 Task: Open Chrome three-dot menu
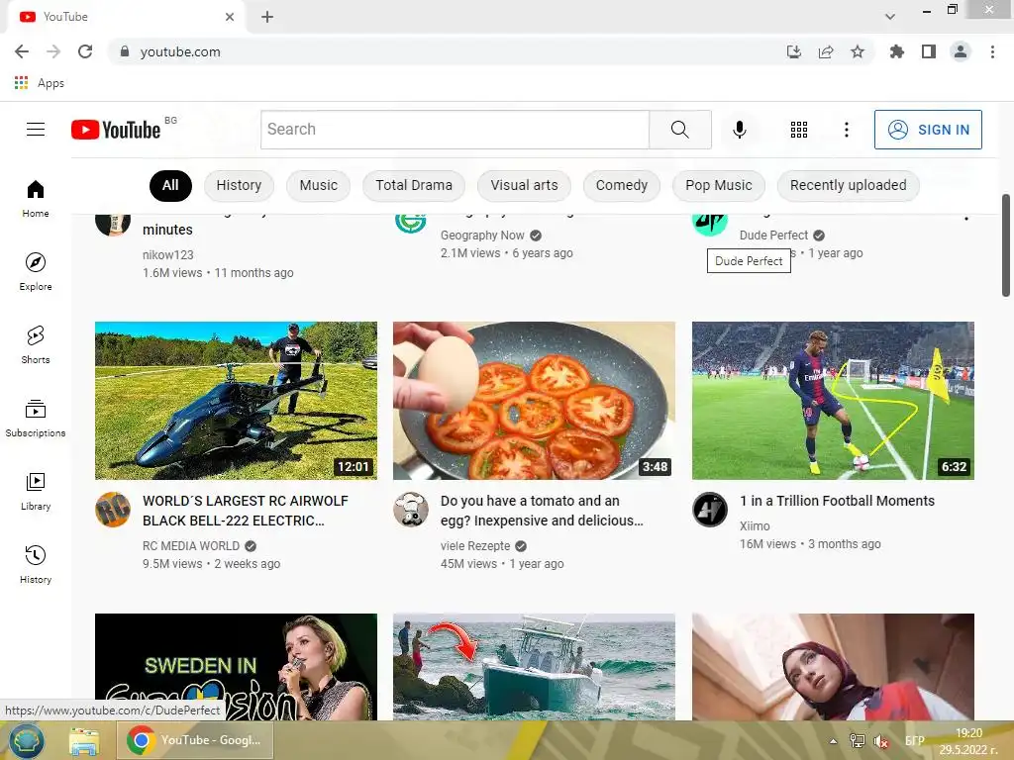992,51
